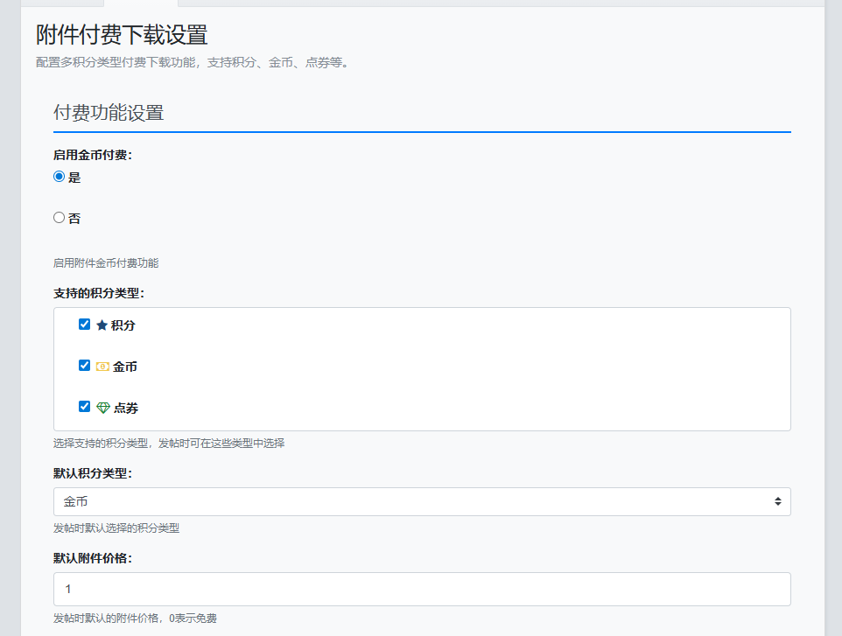Select the 是 radio button

pyautogui.click(x=60, y=177)
